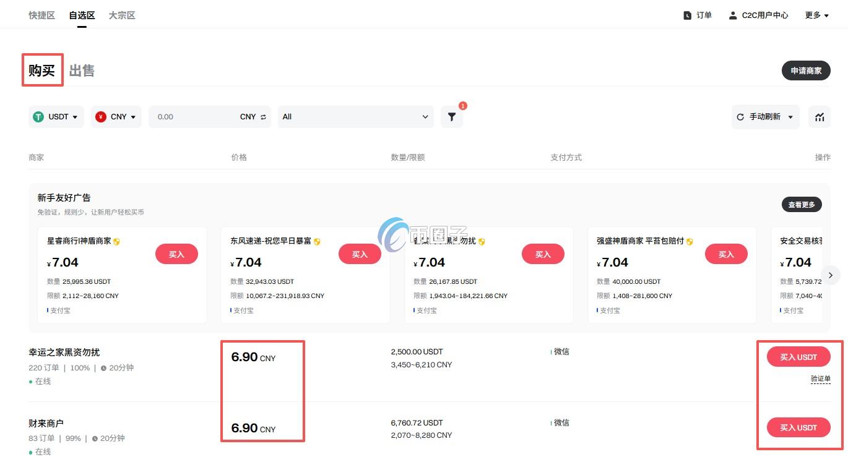This screenshot has height=470, width=848.
Task: Switch to the 大宗区 section tab
Action: [121, 15]
